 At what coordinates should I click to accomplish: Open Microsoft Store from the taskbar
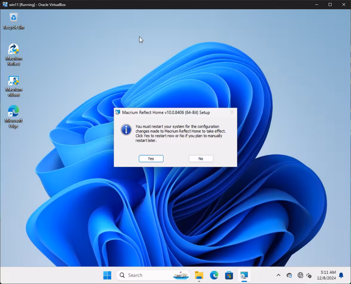point(229,275)
